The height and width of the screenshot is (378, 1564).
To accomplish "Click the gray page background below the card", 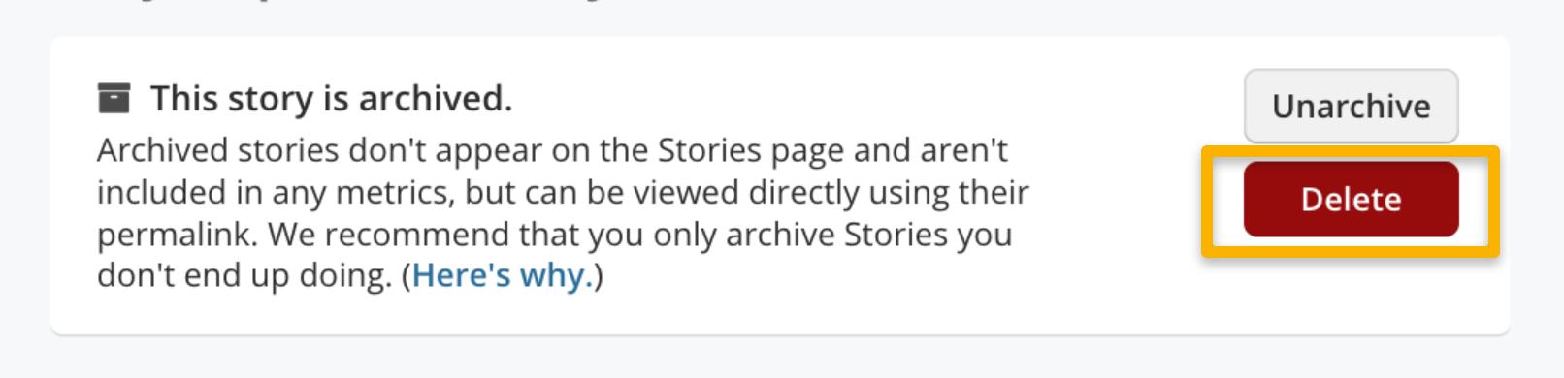I will [782, 359].
